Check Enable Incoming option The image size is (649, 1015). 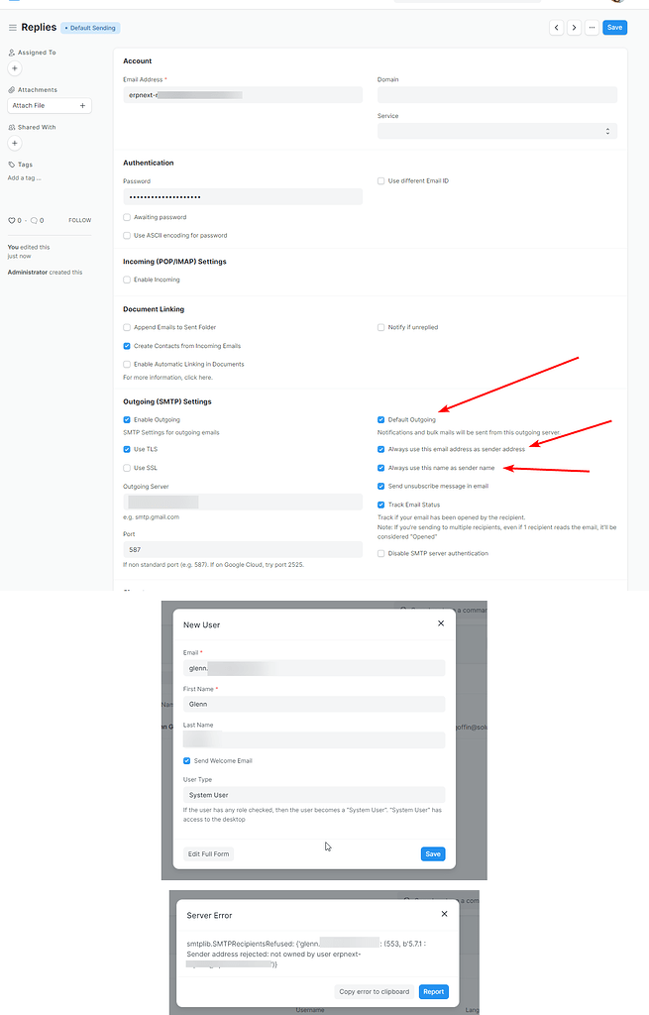pyautogui.click(x=127, y=280)
